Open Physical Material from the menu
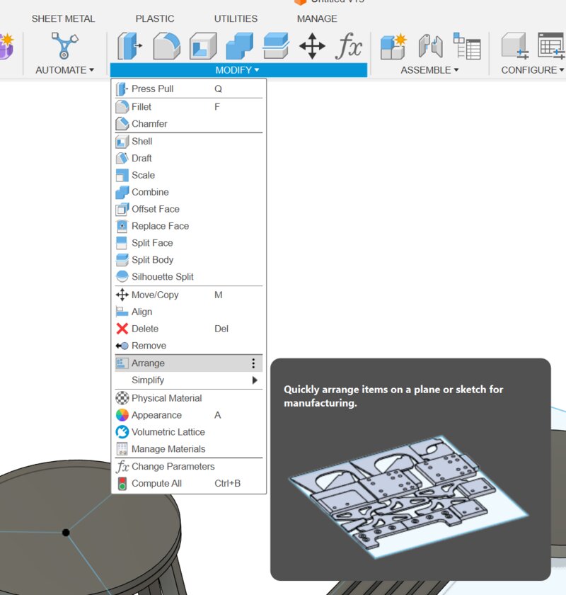Screen dimensions: 566x595 pos(189,398)
